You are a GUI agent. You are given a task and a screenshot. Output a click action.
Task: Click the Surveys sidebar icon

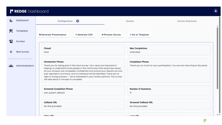(x=11, y=41)
